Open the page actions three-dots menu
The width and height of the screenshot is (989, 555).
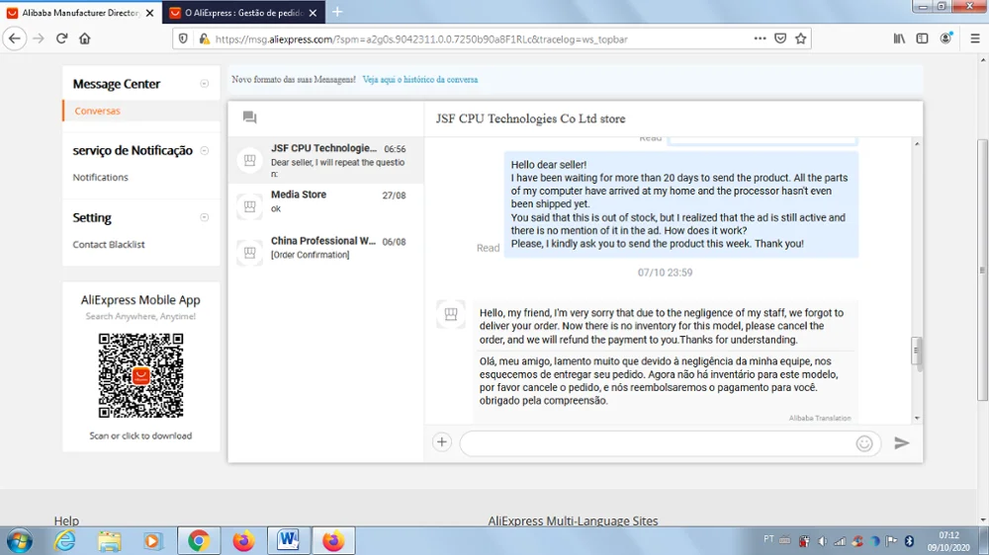(760, 39)
